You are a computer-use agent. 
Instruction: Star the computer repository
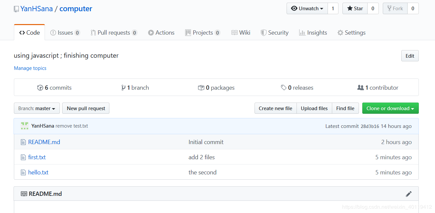(355, 9)
